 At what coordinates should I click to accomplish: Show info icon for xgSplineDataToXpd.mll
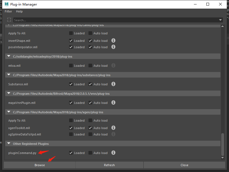[113, 134]
